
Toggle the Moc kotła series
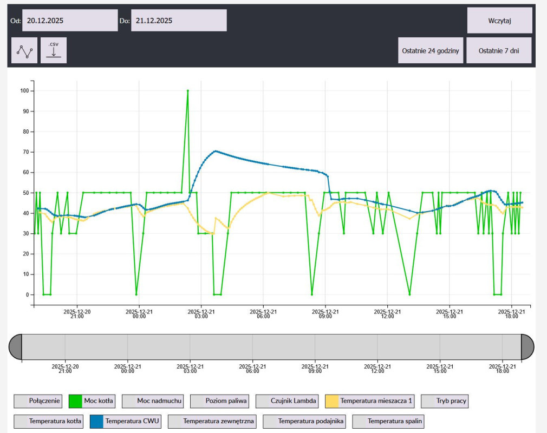pos(92,401)
